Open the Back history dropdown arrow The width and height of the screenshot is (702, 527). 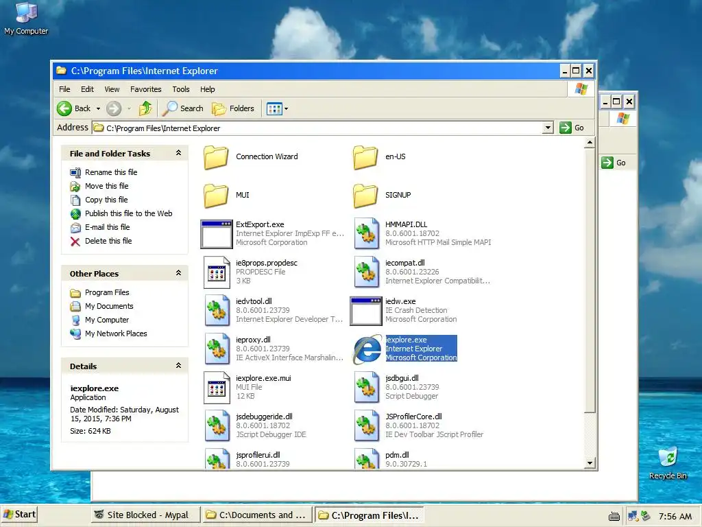click(99, 109)
